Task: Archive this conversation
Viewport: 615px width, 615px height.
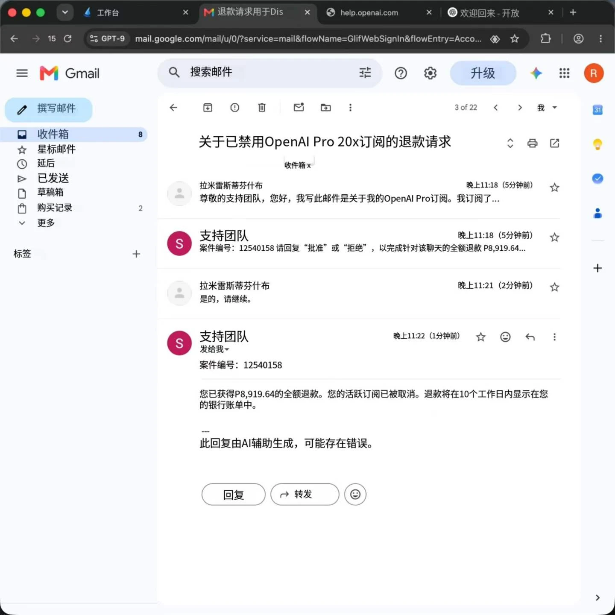Action: pos(208,108)
